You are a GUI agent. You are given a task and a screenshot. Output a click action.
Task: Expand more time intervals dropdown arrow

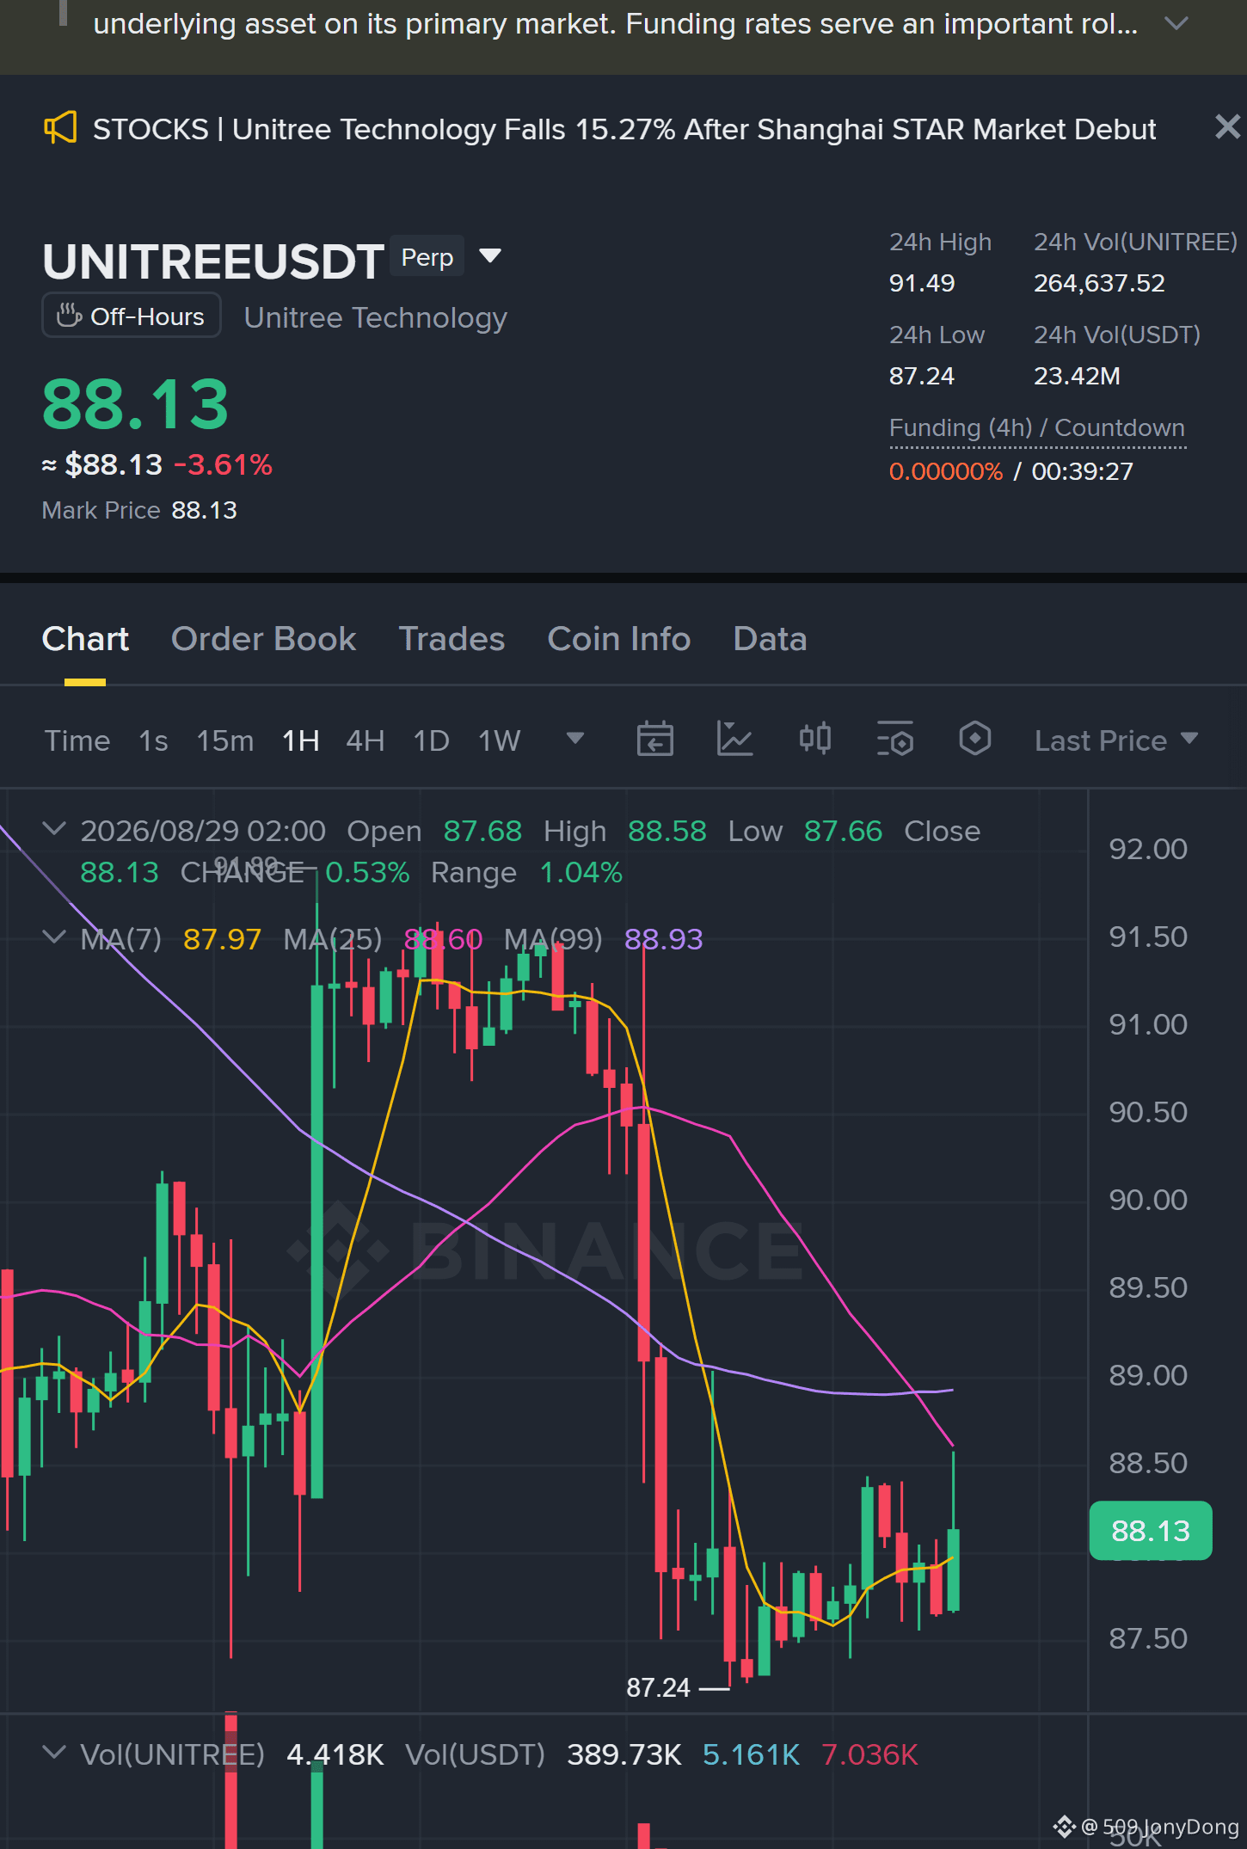pyautogui.click(x=575, y=739)
